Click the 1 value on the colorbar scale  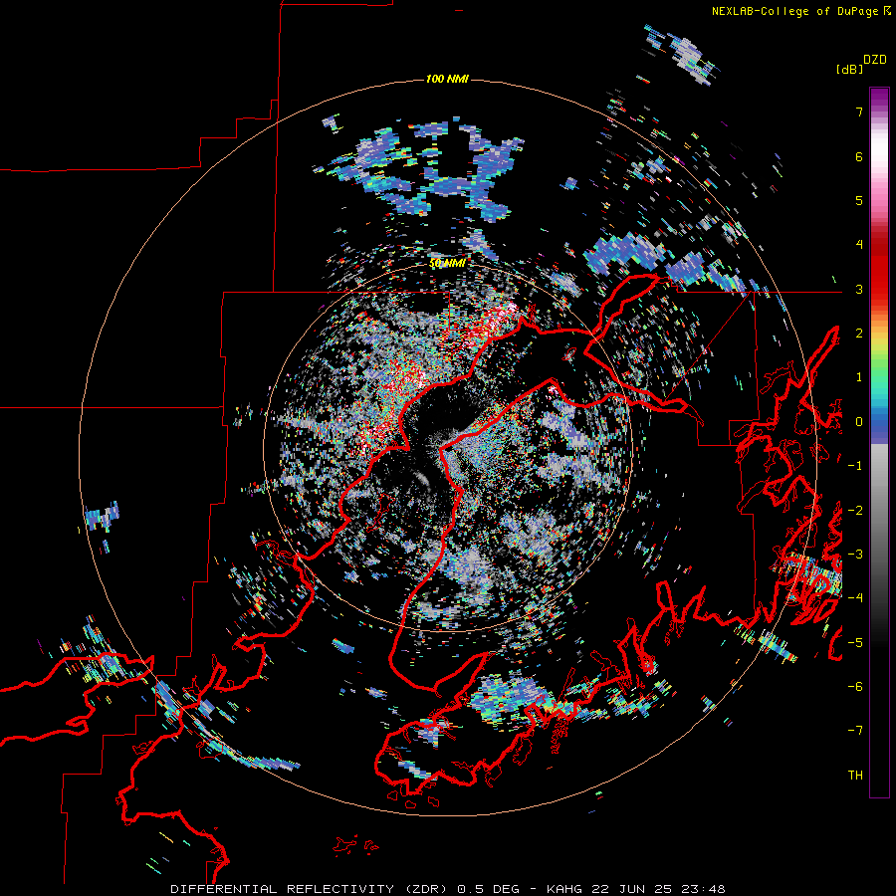[x=859, y=377]
